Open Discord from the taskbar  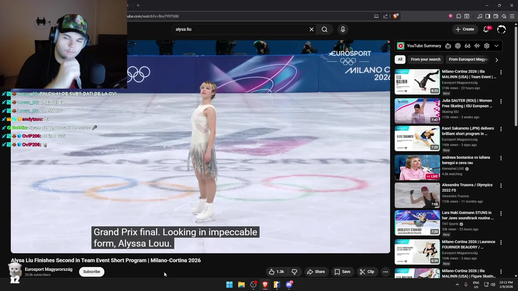pos(289,285)
